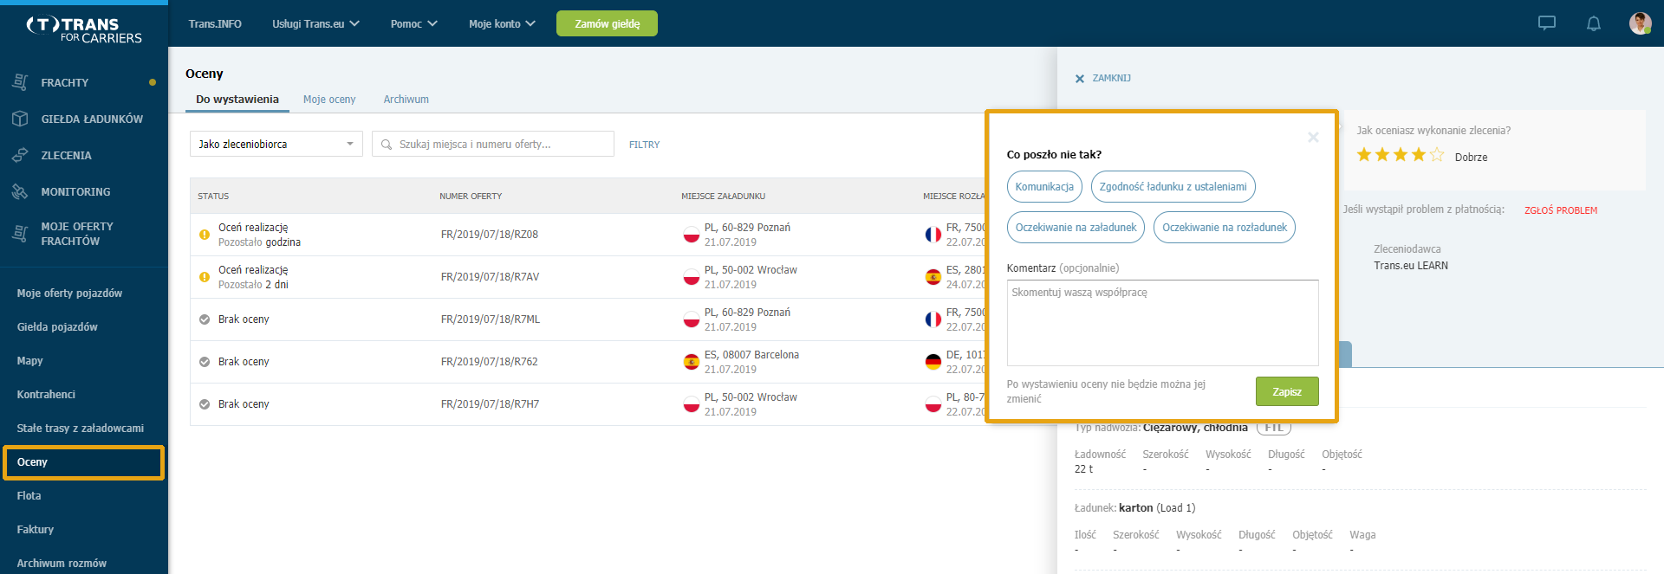Open Kontrahenci in the sidebar

tap(46, 395)
